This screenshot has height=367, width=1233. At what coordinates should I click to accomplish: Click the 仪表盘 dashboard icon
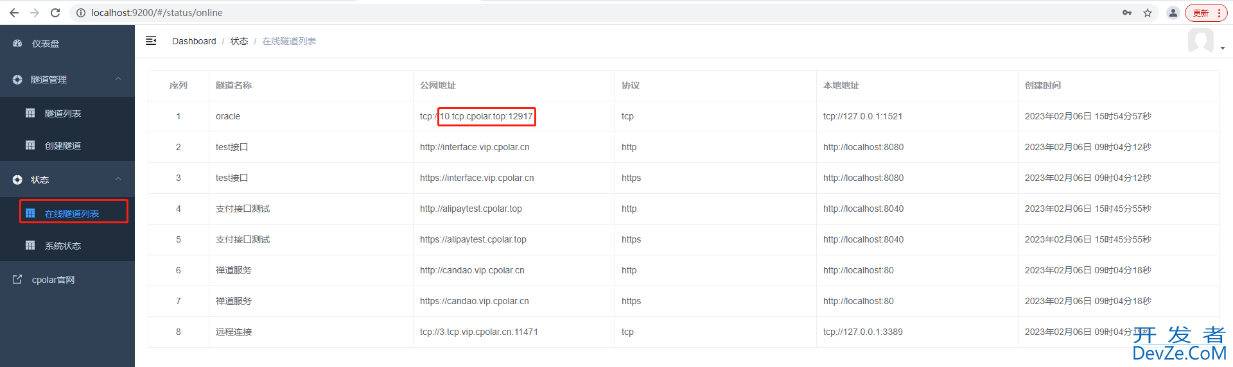point(17,44)
